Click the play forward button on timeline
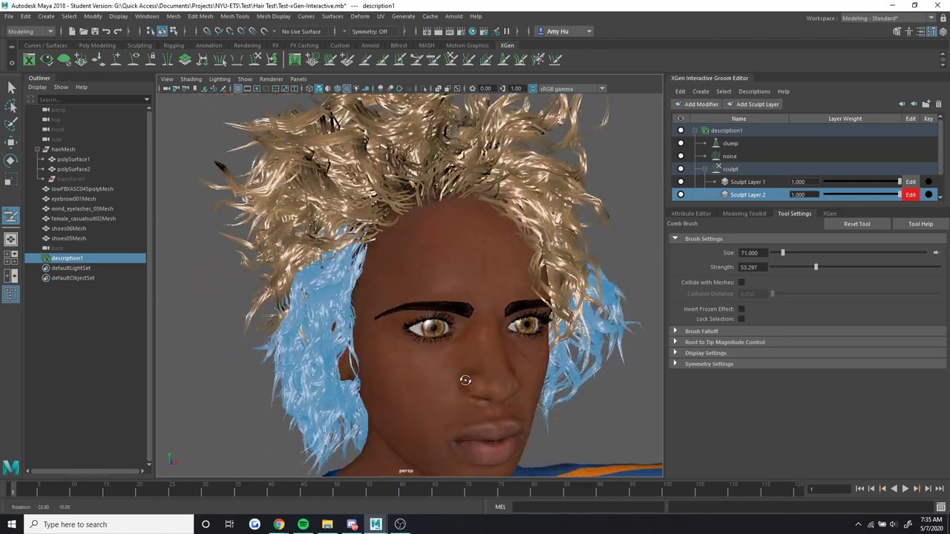 (x=905, y=489)
